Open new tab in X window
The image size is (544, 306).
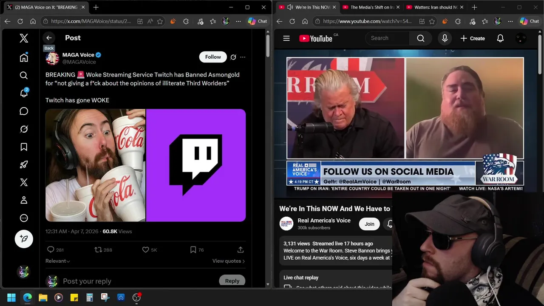pos(96,7)
